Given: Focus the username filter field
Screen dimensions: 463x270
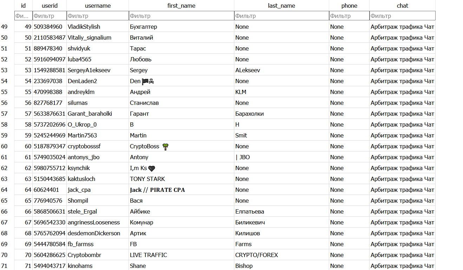Looking at the screenshot, I should coord(98,16).
